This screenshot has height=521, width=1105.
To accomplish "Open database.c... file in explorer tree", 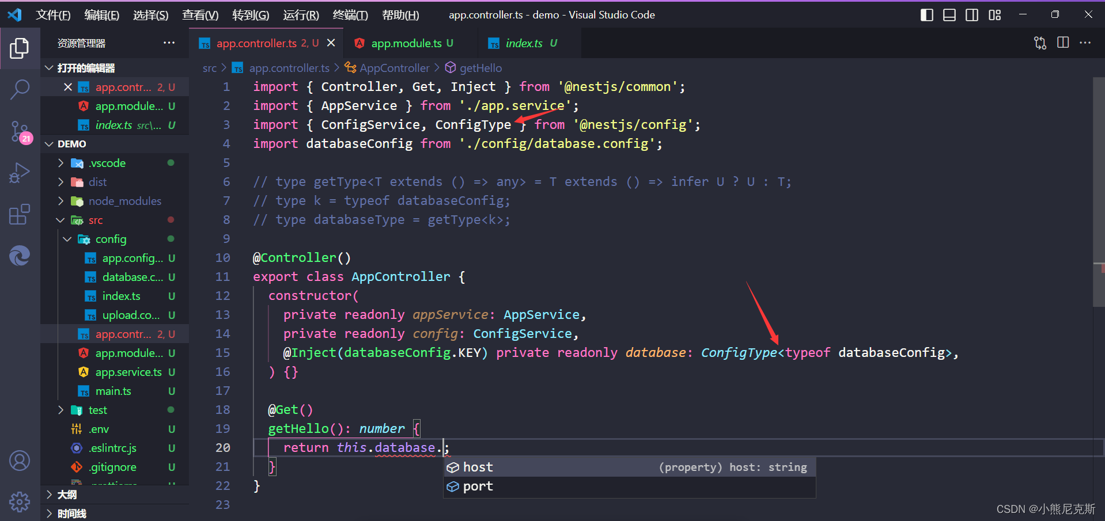I will point(115,277).
